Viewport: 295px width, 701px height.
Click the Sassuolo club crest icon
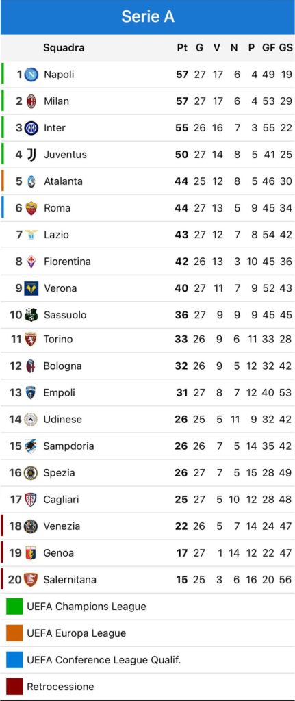31,315
